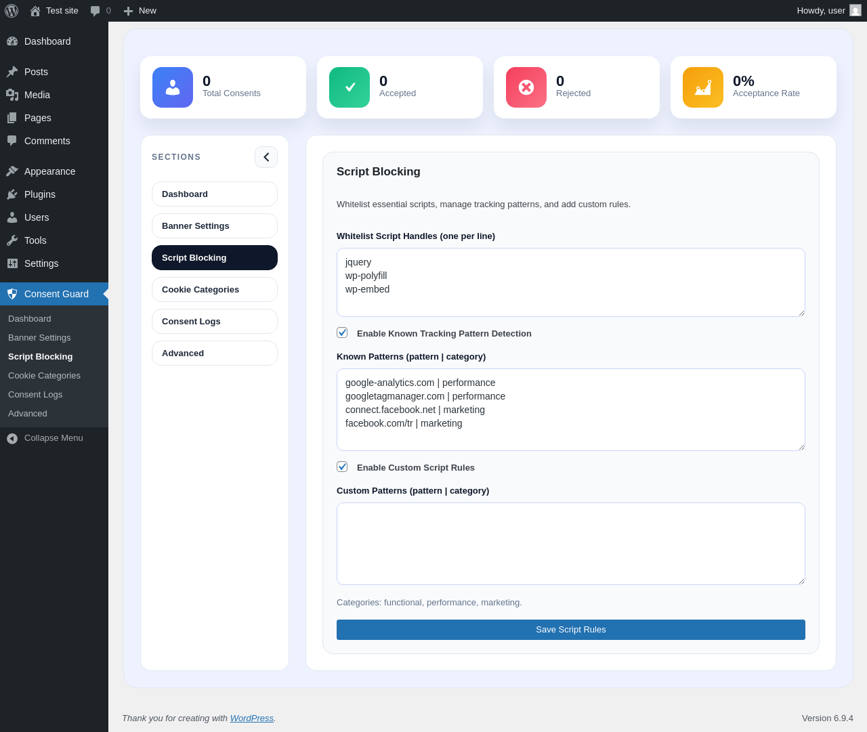Open the comments bubble in admin bar
The image size is (867, 732).
tap(100, 11)
